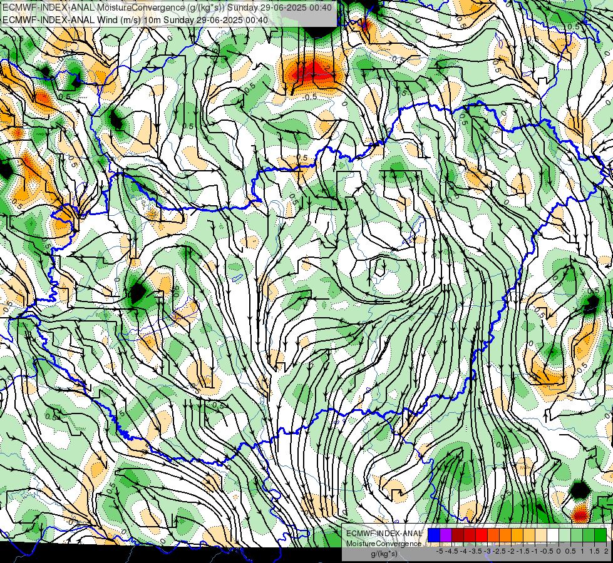Choose the darkest green swatch ending at 2
The height and width of the screenshot is (563, 613).
[x=600, y=535]
